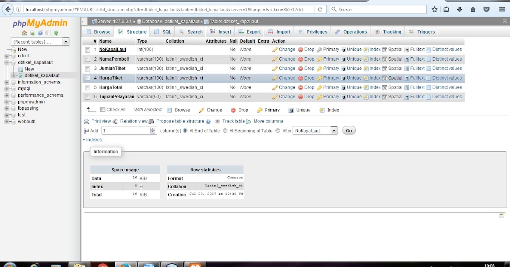
Task: Click Change pencil icon for NoKapalLaut row
Action: pyautogui.click(x=275, y=50)
